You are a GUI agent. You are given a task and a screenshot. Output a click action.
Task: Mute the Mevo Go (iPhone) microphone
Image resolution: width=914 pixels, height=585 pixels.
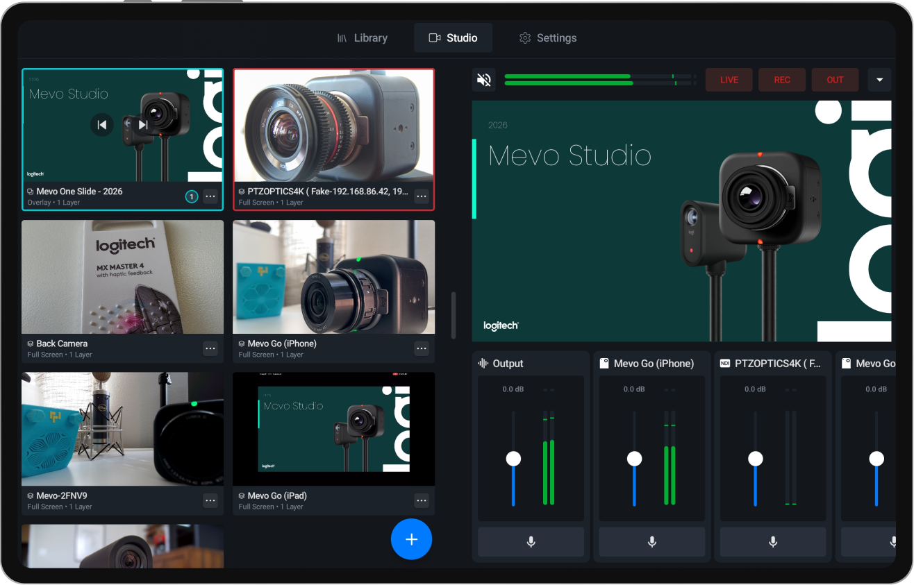pos(651,542)
